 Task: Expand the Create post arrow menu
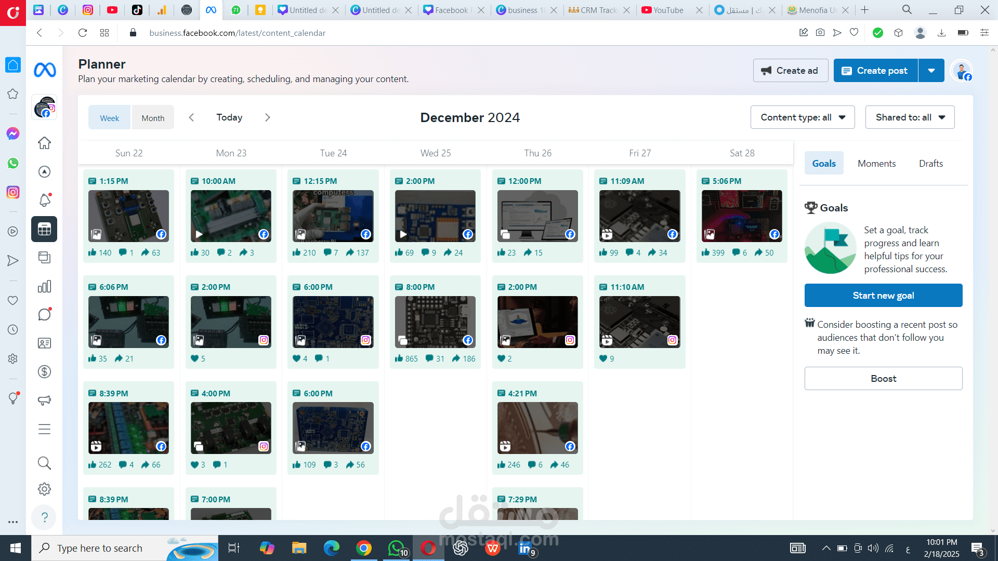[931, 71]
